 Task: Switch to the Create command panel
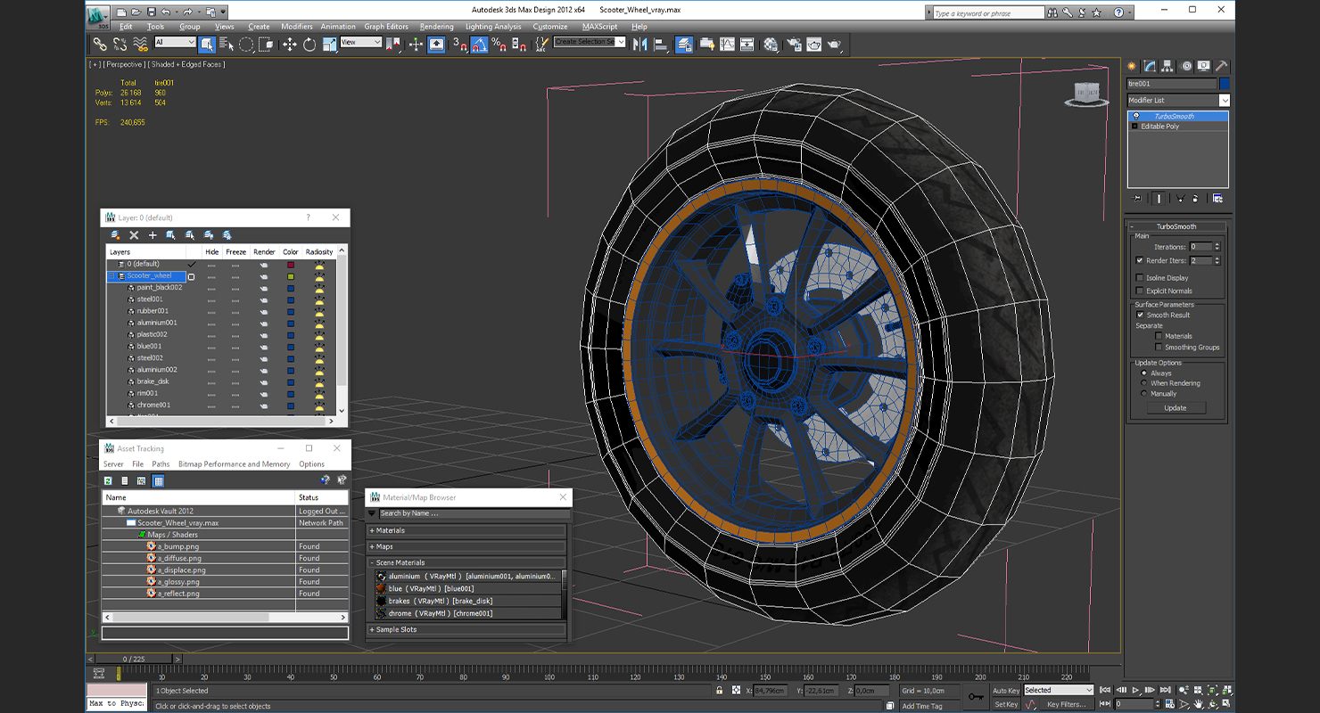tap(1132, 66)
